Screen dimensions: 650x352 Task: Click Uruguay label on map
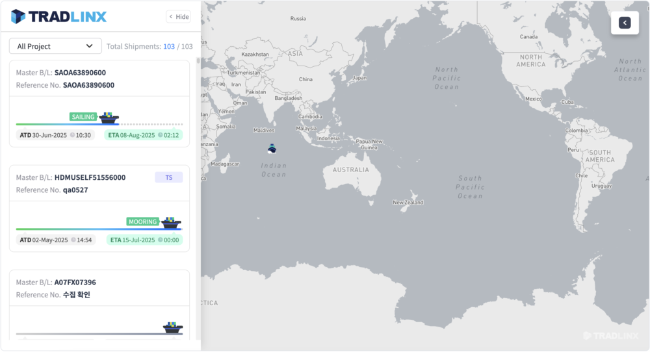tap(601, 186)
